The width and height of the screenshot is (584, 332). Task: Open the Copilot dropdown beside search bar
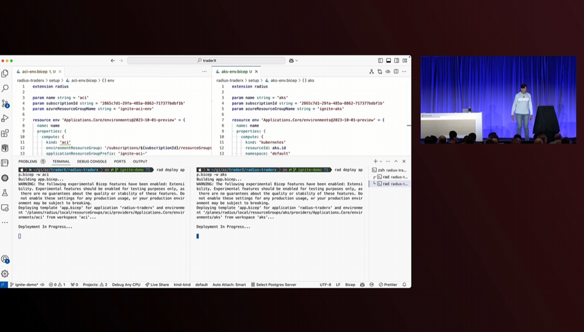point(294,60)
